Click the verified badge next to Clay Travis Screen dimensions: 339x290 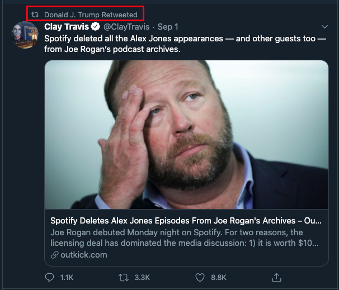(x=96, y=27)
